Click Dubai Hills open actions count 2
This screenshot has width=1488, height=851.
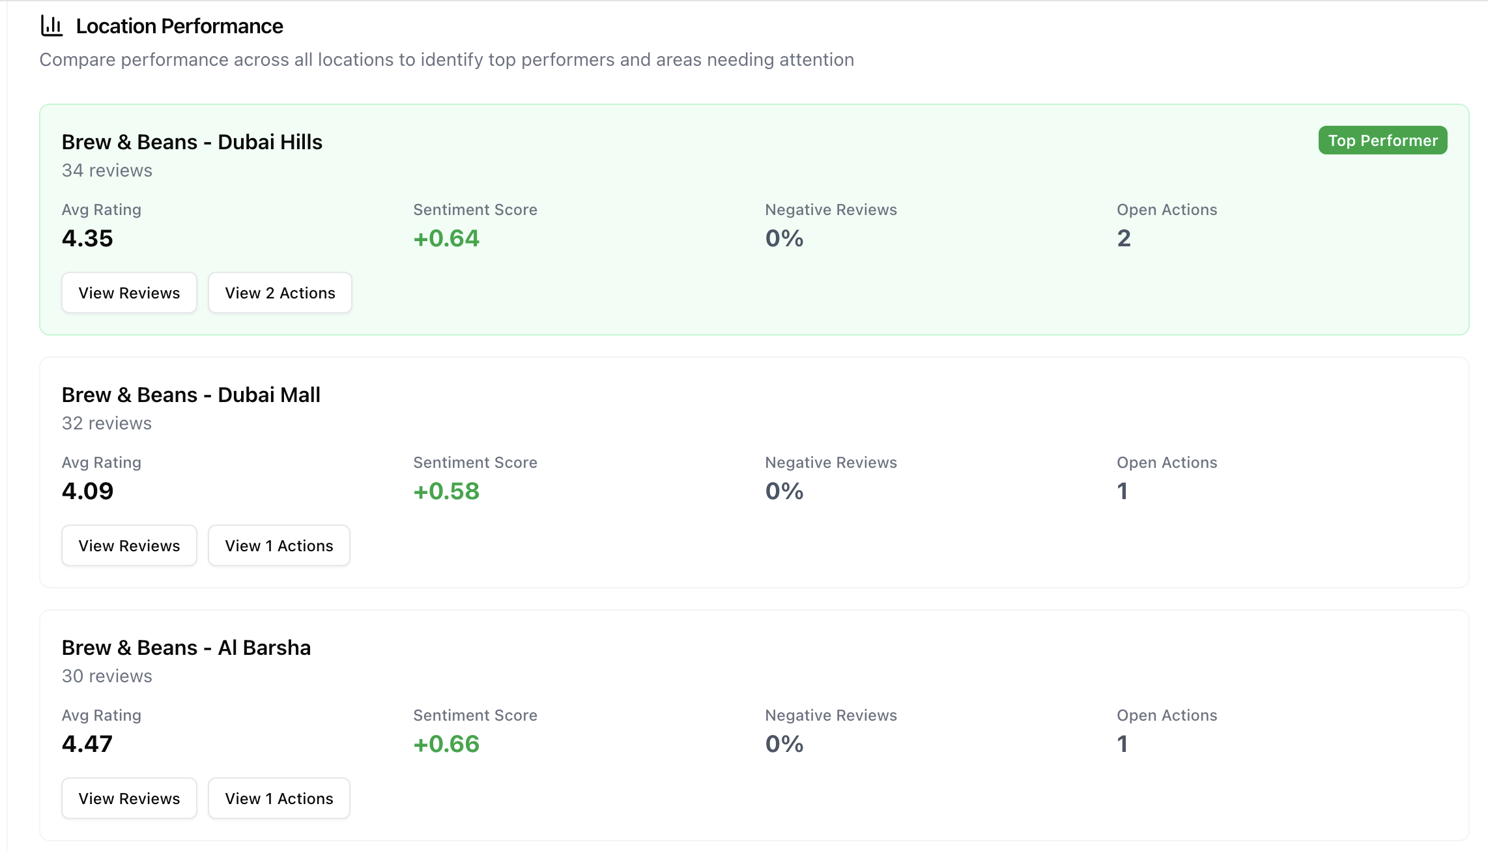pyautogui.click(x=1124, y=238)
